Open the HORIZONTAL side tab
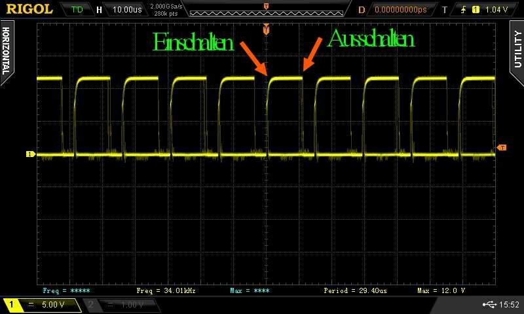Screen dimensions: 524x314 pyautogui.click(x=7, y=51)
